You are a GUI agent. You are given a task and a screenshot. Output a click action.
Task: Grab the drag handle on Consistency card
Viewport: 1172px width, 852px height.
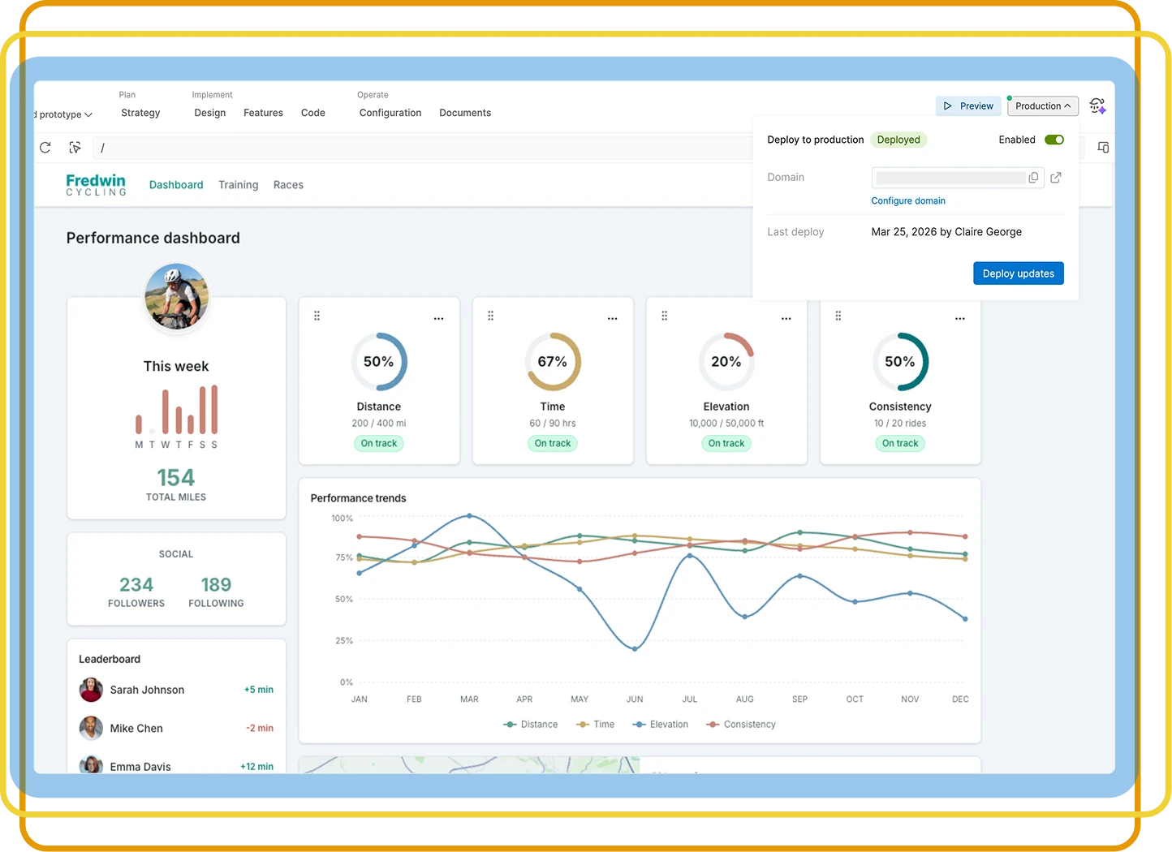[838, 316]
